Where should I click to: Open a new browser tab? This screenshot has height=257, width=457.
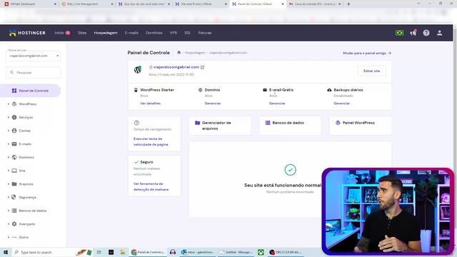348,4
